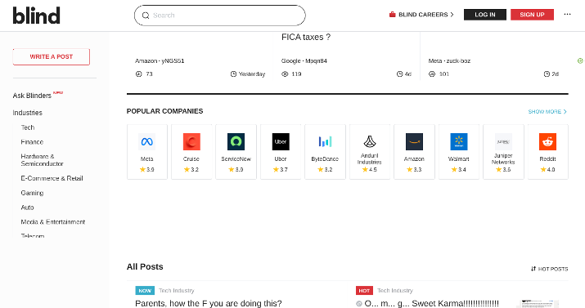The width and height of the screenshot is (585, 308).
Task: Open the three-dot more menu
Action: pyautogui.click(x=567, y=14)
